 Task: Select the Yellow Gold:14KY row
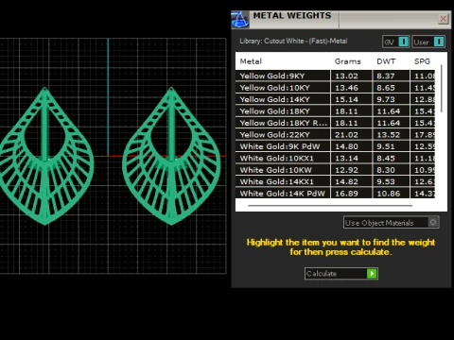tap(335, 99)
